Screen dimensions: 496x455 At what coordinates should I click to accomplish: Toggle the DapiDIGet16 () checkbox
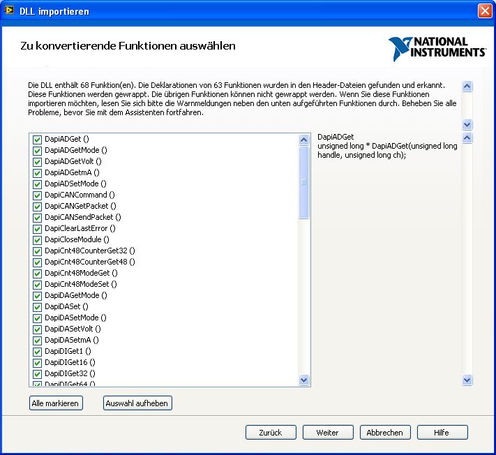click(38, 362)
